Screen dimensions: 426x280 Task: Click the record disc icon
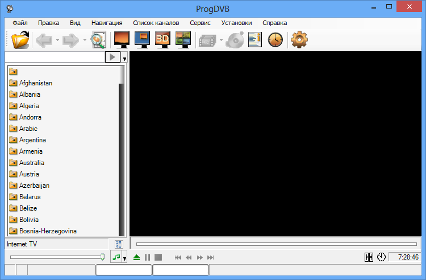pyautogui.click(x=235, y=40)
